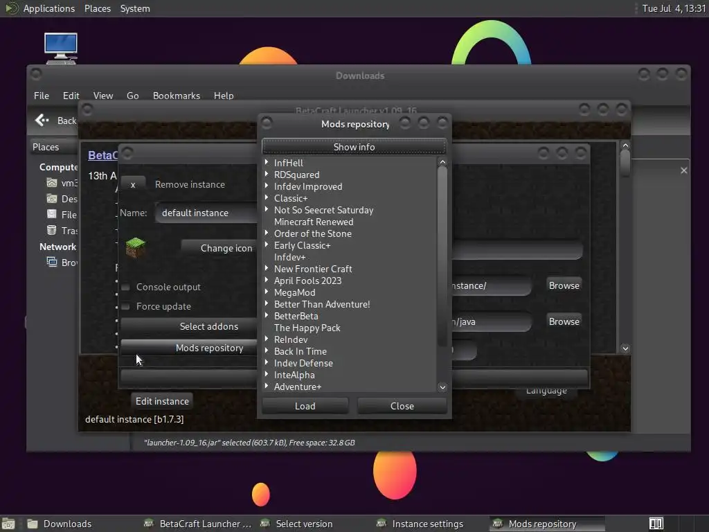
Task: Click the BetaC link in launcher changelog
Action: click(x=102, y=155)
